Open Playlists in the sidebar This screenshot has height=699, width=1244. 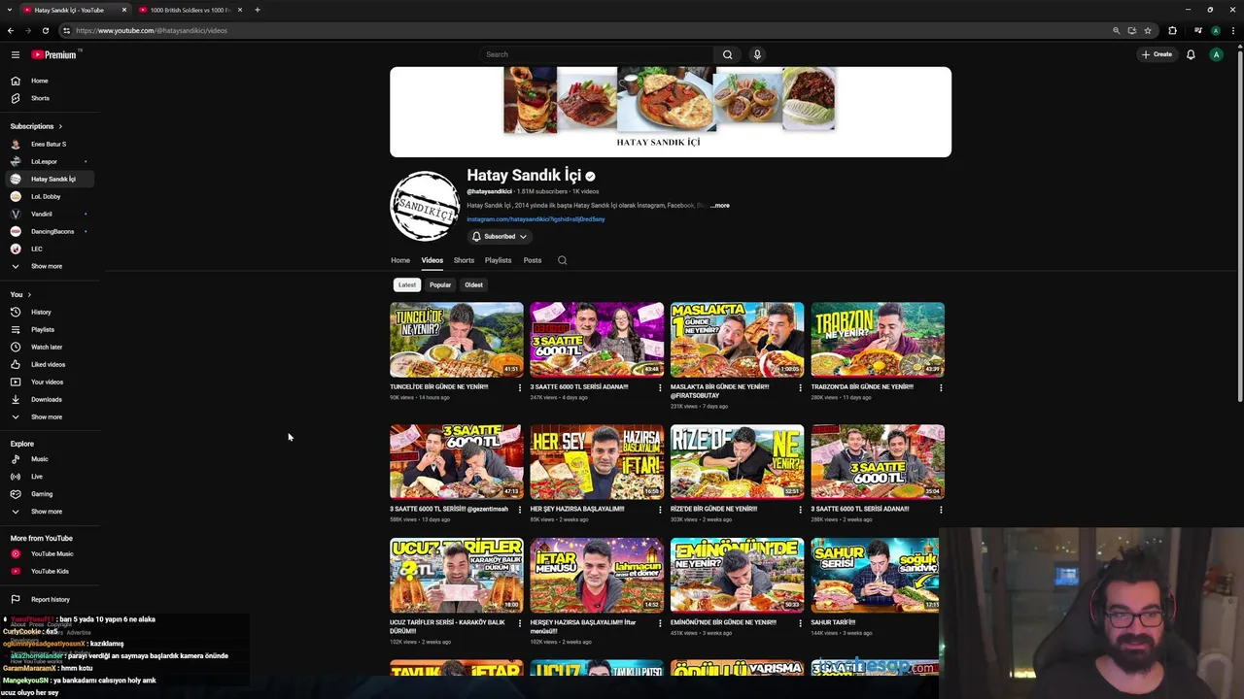43,329
